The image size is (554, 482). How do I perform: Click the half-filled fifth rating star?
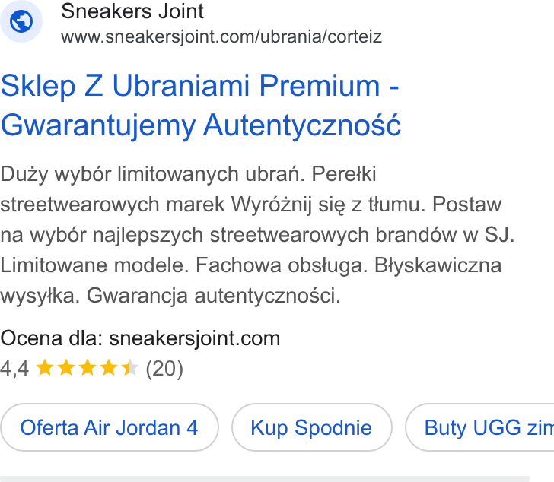129,367
